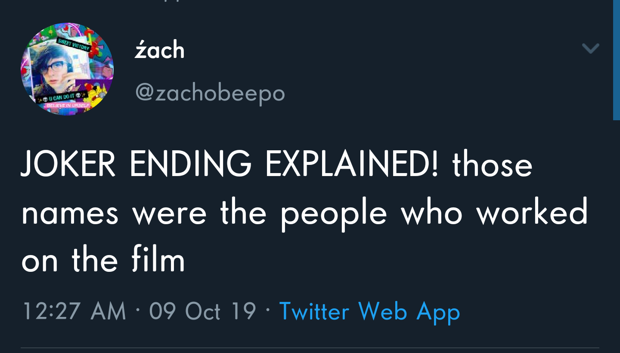The image size is (620, 353).
Task: Open the źach display name profile
Action: 159,50
